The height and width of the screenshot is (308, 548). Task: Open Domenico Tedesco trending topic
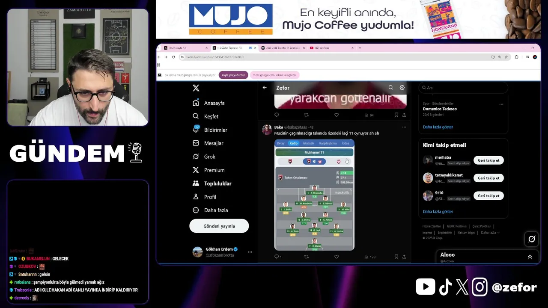[x=440, y=109]
